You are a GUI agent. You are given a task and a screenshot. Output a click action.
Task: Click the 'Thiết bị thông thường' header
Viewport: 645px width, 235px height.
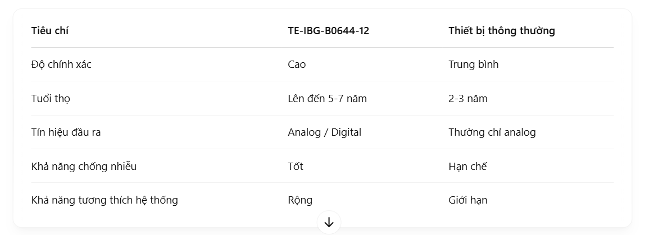(x=501, y=31)
